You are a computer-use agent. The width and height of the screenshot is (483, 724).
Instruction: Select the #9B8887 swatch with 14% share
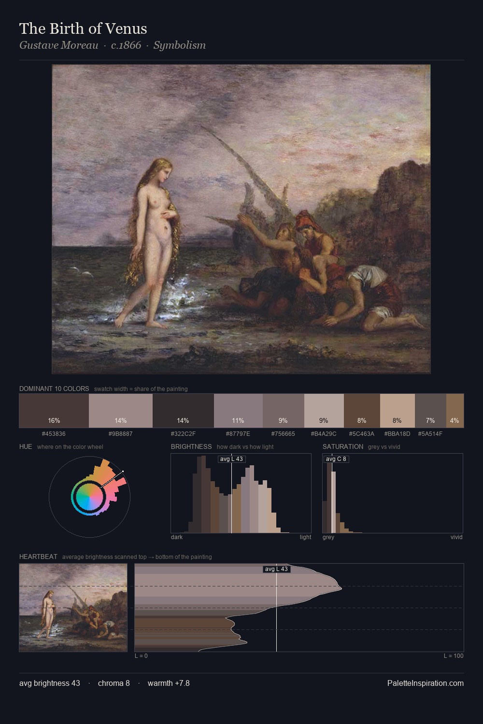click(x=121, y=411)
